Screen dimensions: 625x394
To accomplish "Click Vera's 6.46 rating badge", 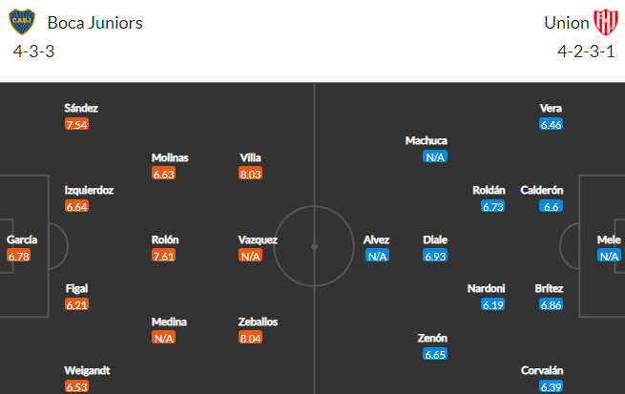I will point(551,124).
